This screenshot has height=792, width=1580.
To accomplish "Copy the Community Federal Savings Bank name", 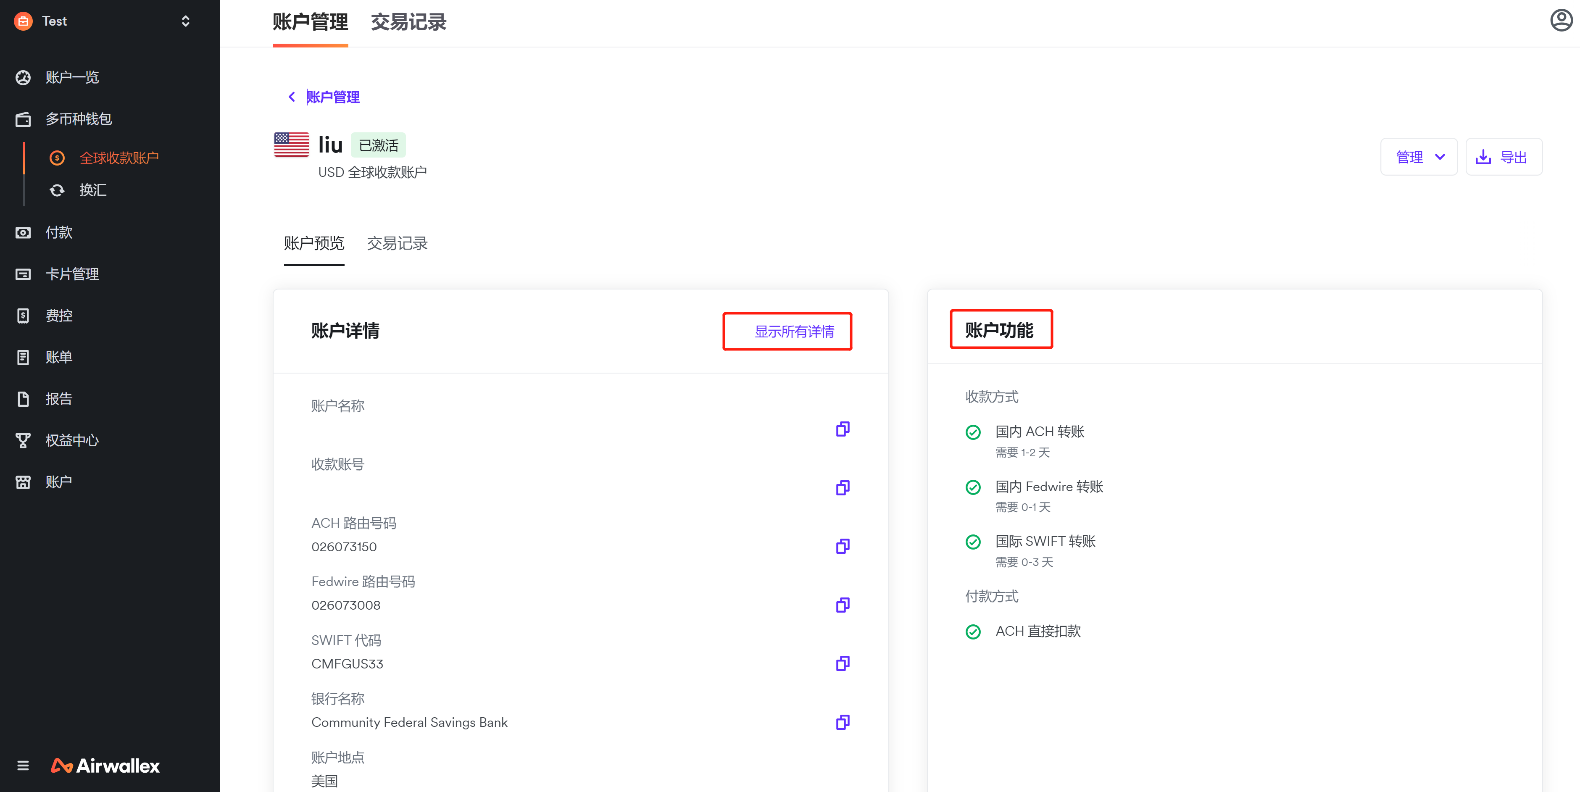I will click(843, 722).
